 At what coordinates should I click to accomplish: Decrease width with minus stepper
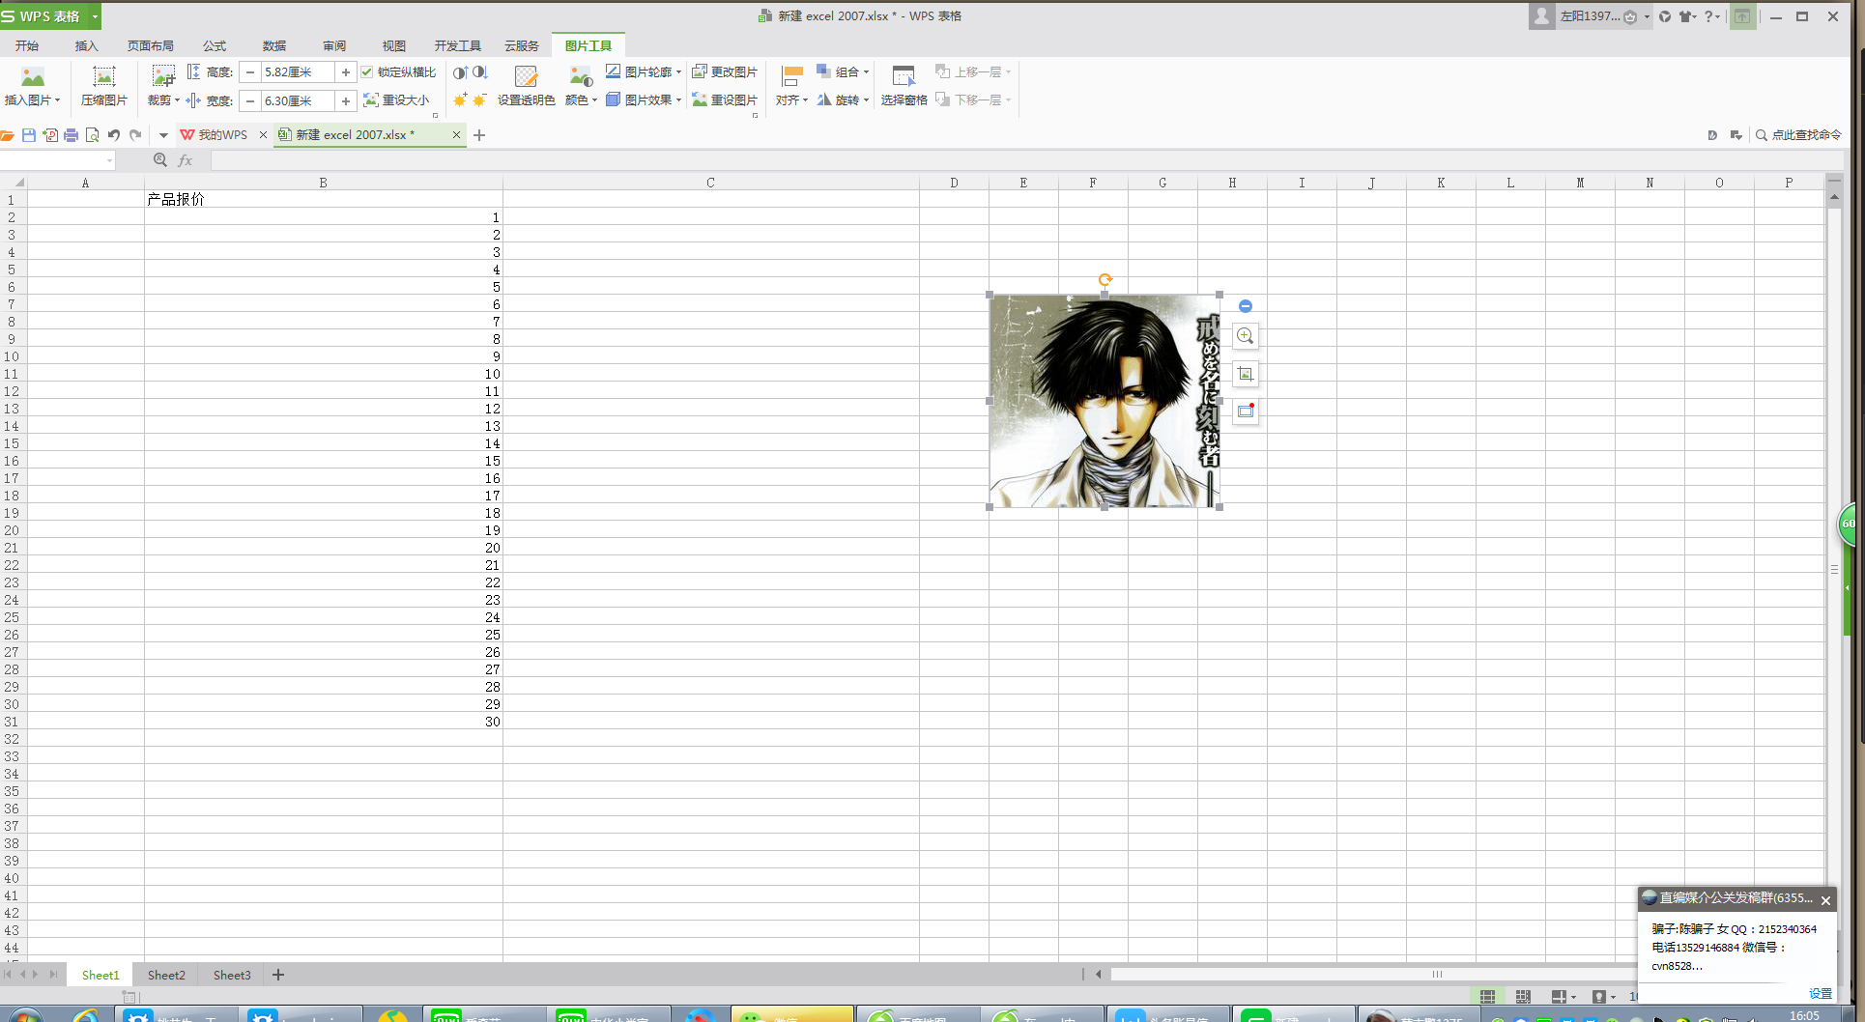[x=250, y=100]
